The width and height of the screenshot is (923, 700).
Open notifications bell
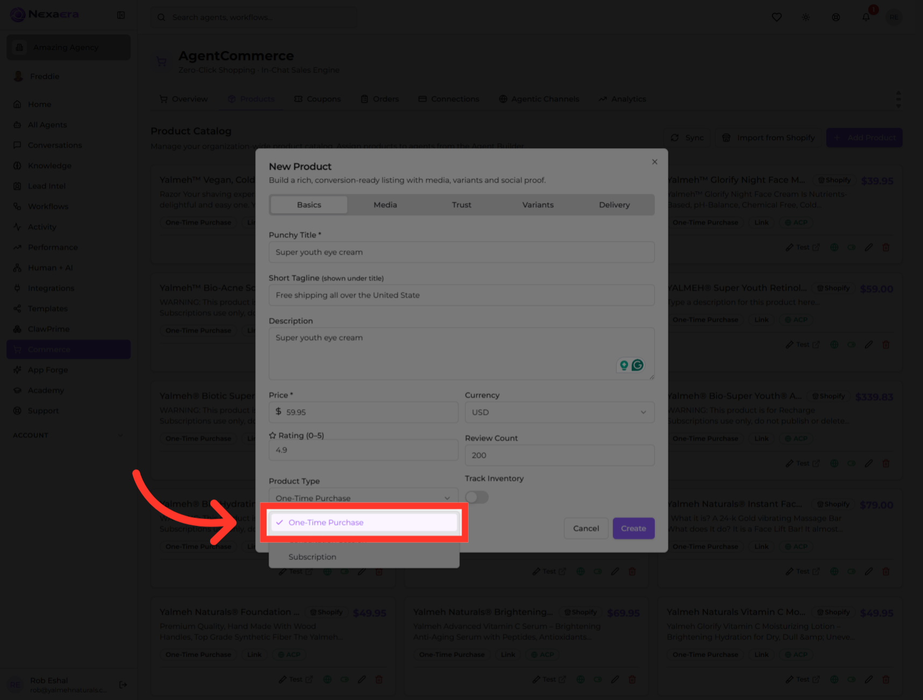[x=866, y=17]
